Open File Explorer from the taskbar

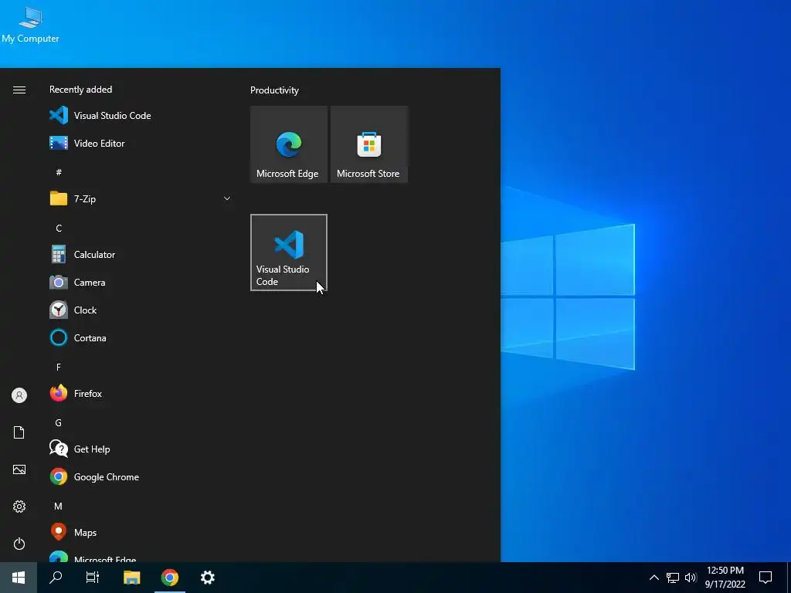[131, 578]
